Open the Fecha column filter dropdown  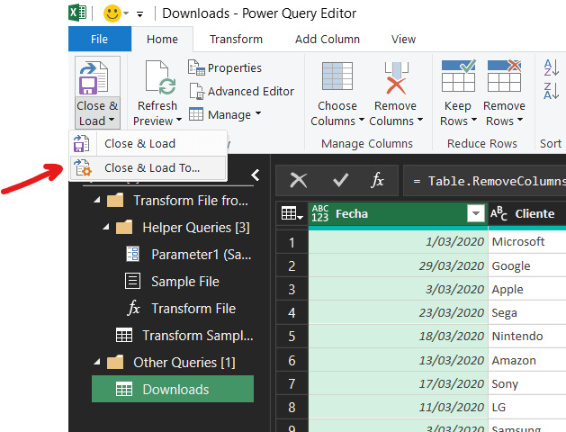pyautogui.click(x=476, y=213)
